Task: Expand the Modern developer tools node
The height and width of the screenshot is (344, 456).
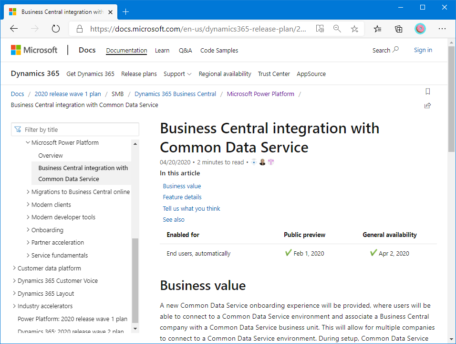Action: [28, 217]
